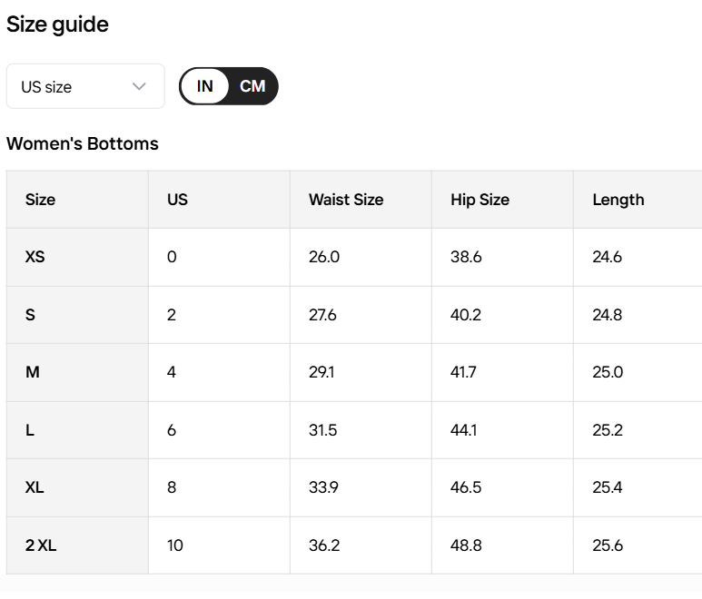Viewport: 702px width, 599px height.
Task: Select the M size row label
Action: tap(32, 372)
